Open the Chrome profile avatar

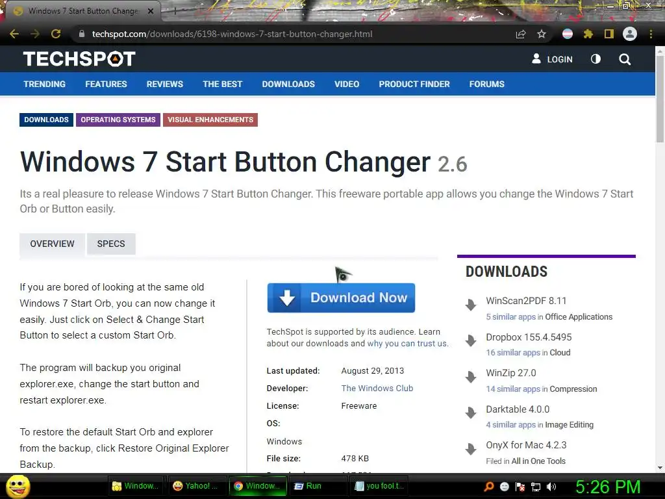pos(630,34)
